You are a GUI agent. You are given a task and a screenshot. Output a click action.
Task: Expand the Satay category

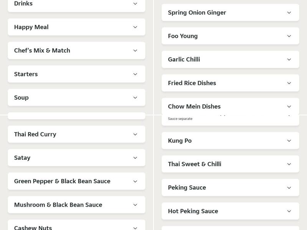[76, 158]
